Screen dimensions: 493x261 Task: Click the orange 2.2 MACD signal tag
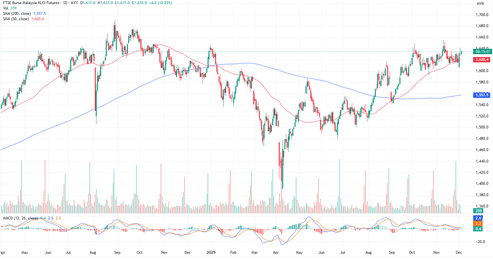pos(478,224)
